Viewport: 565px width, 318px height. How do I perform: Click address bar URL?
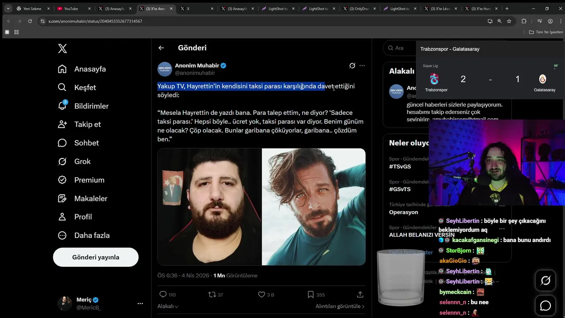click(x=95, y=21)
